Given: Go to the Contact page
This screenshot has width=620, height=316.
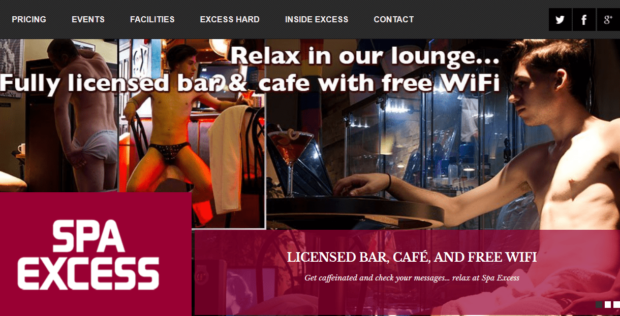Looking at the screenshot, I should (394, 19).
